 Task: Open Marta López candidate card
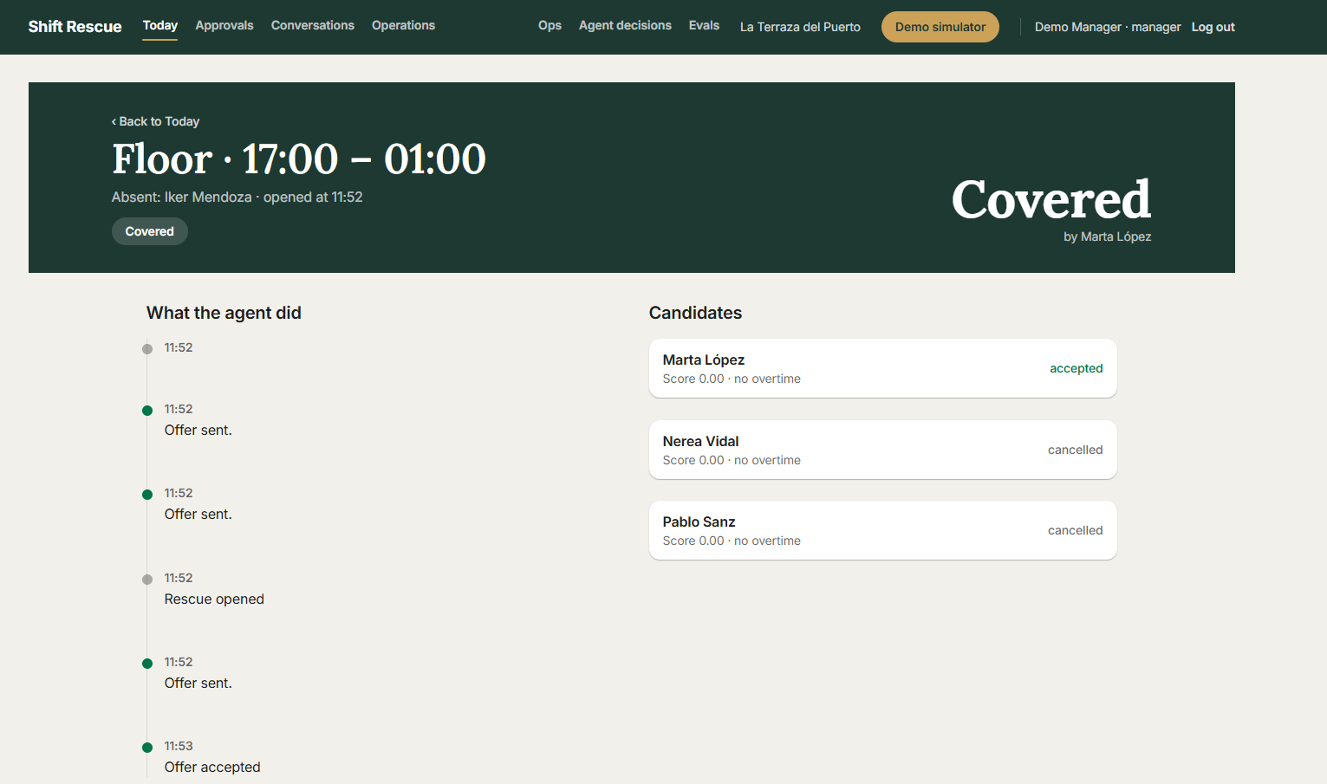click(x=882, y=368)
